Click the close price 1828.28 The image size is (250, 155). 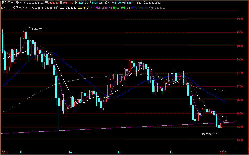97,3
